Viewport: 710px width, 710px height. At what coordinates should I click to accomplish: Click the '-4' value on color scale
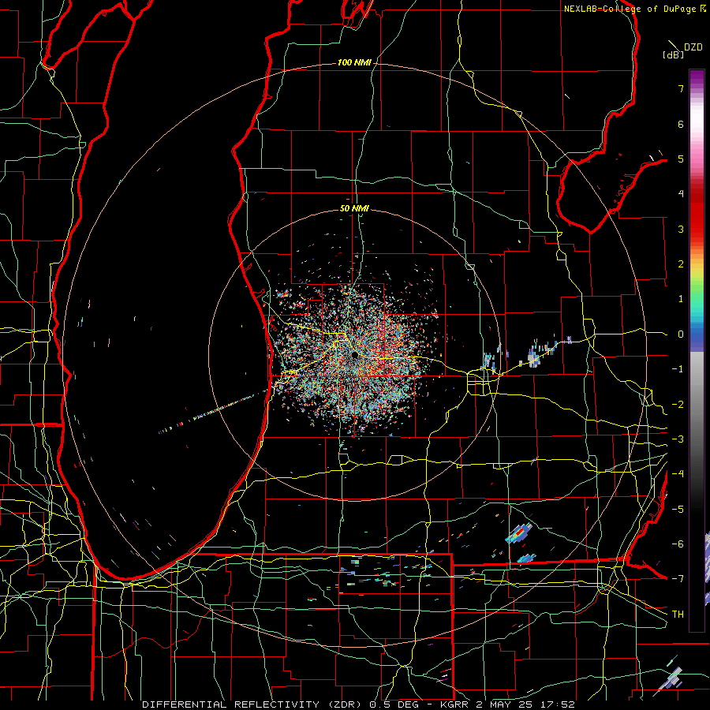click(678, 474)
